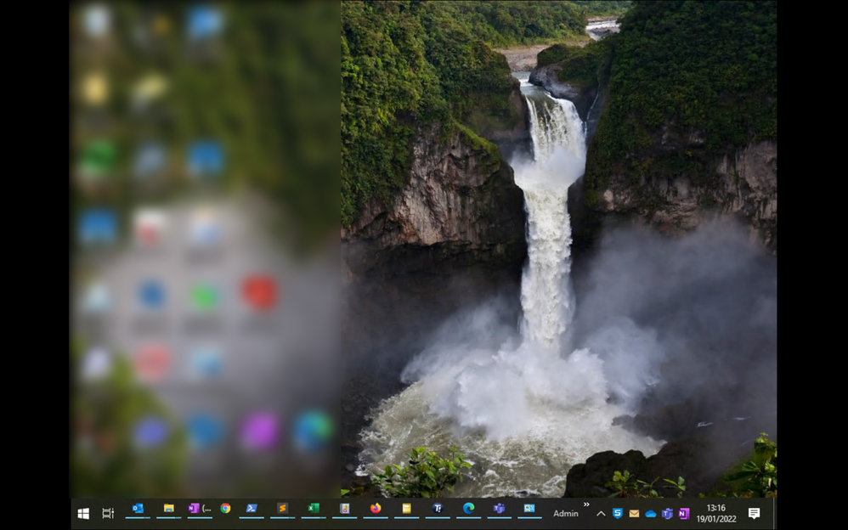The image size is (848, 530).
Task: Open the mail envelope icon in system tray
Action: click(x=634, y=513)
